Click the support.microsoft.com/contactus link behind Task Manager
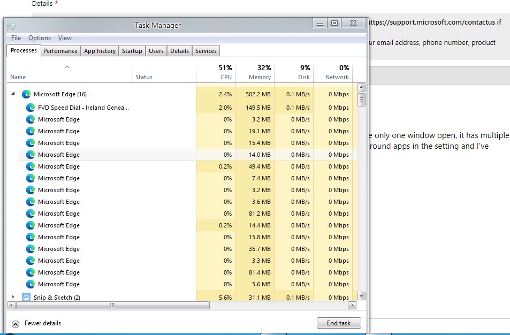Image resolution: width=510 pixels, height=335 pixels. pos(432,22)
